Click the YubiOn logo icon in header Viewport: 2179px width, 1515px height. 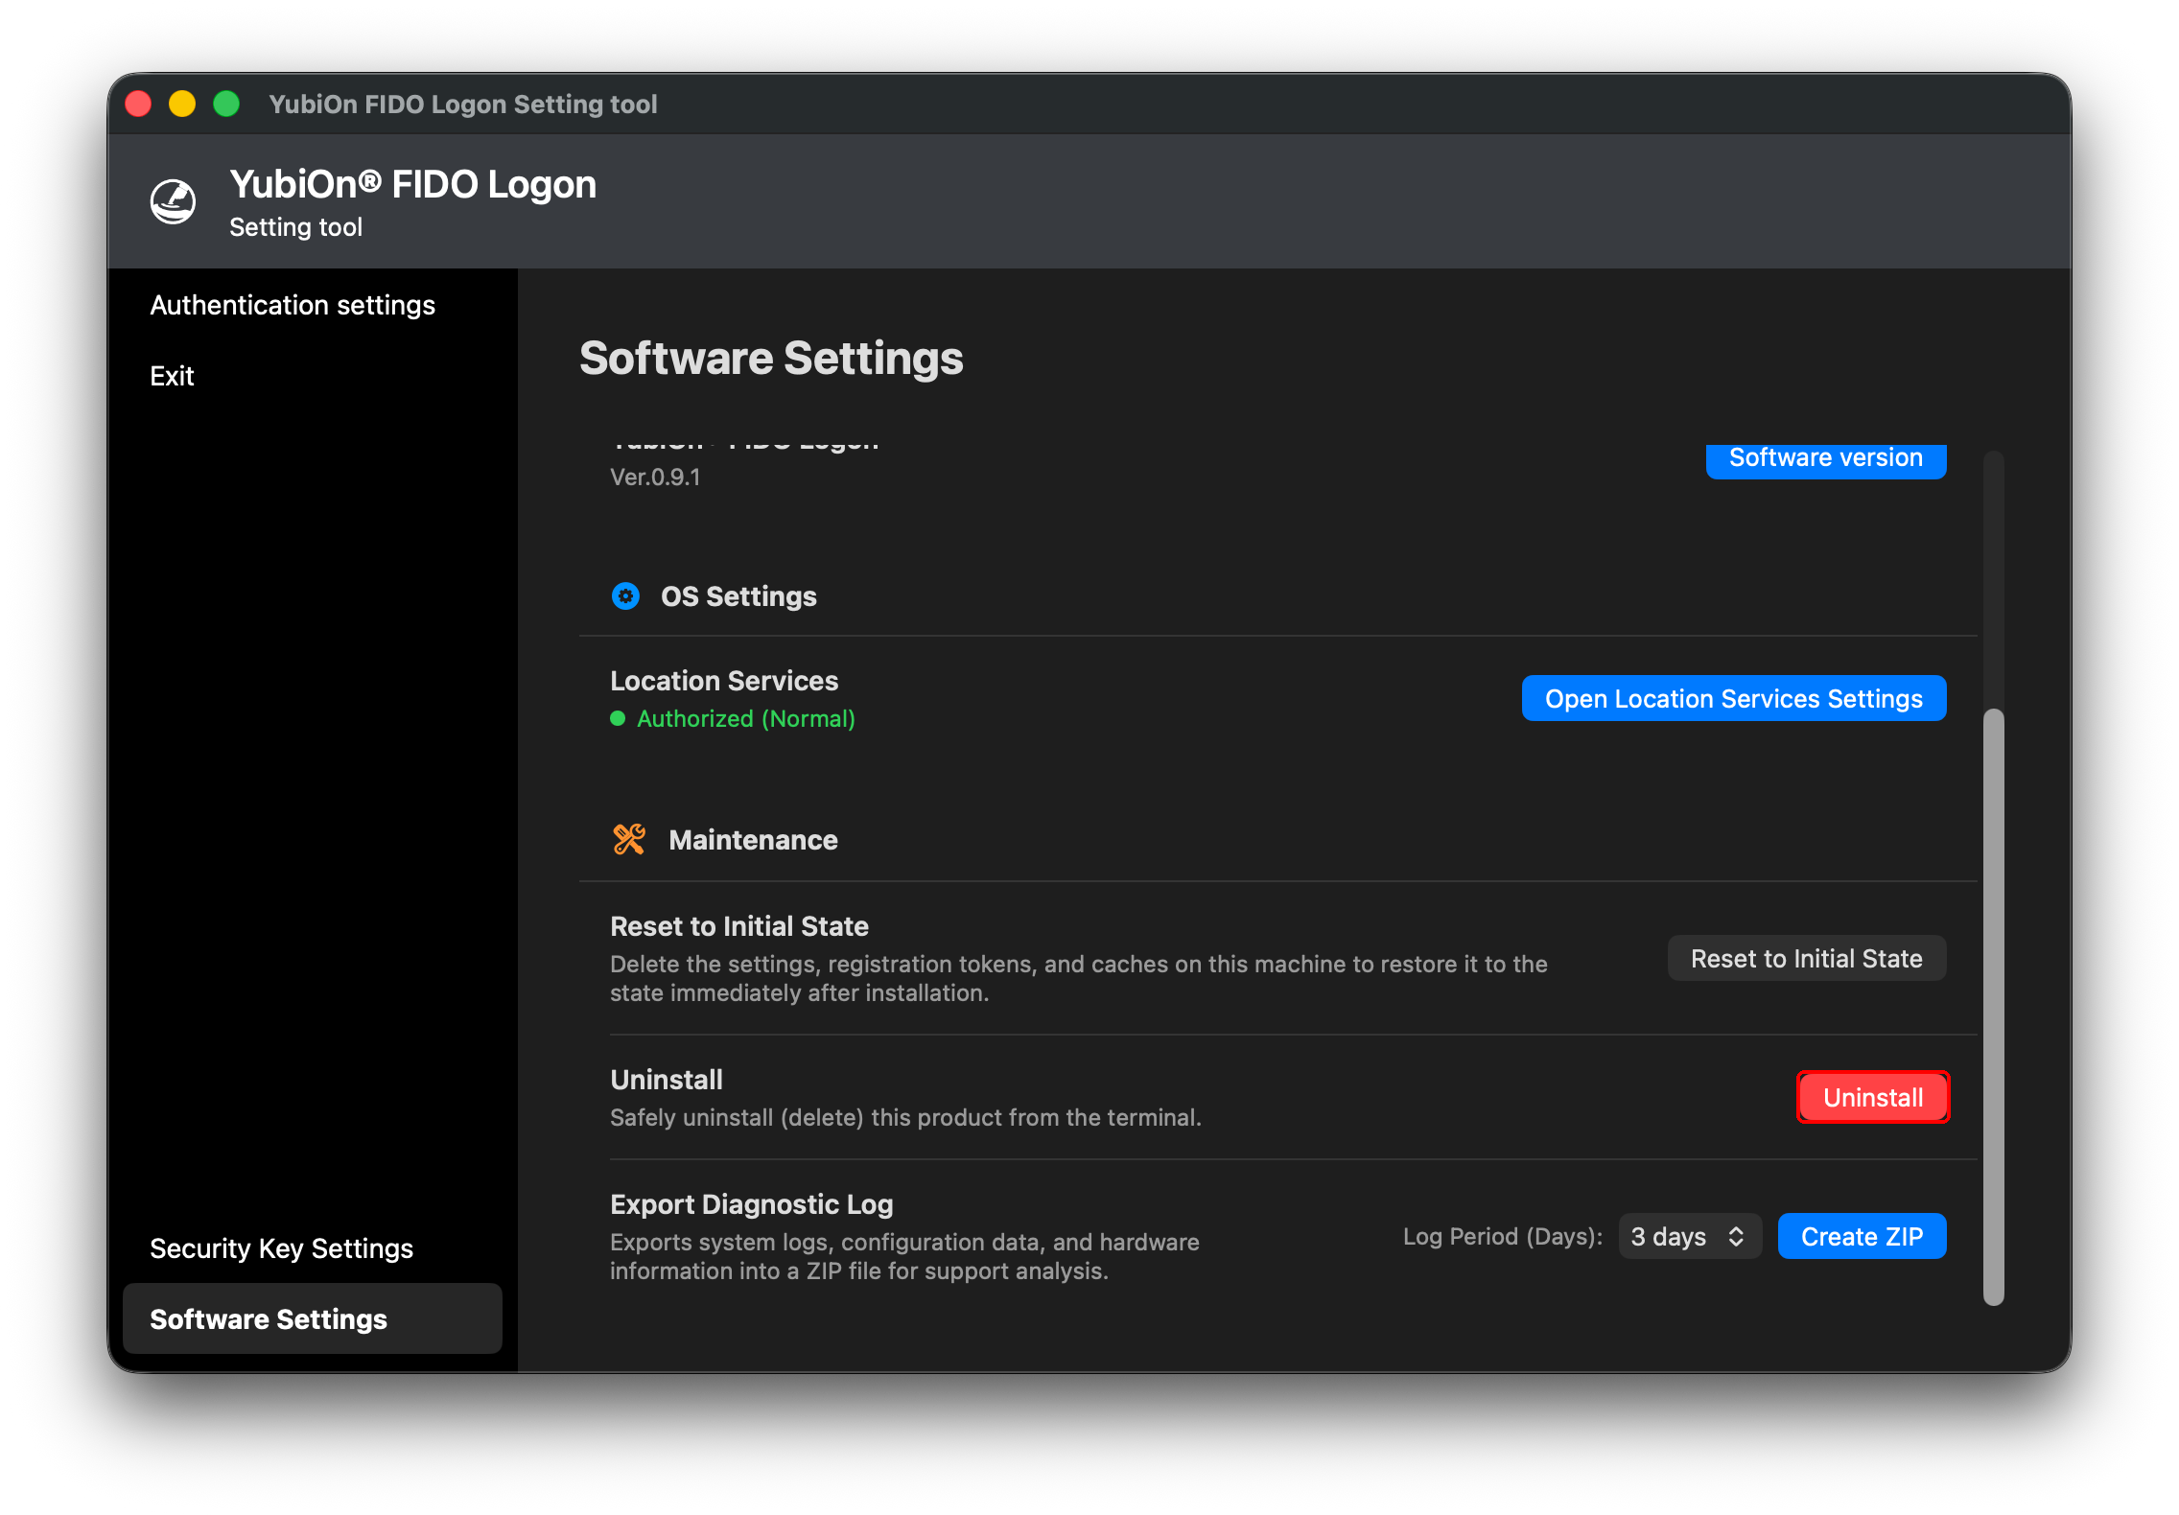(174, 201)
